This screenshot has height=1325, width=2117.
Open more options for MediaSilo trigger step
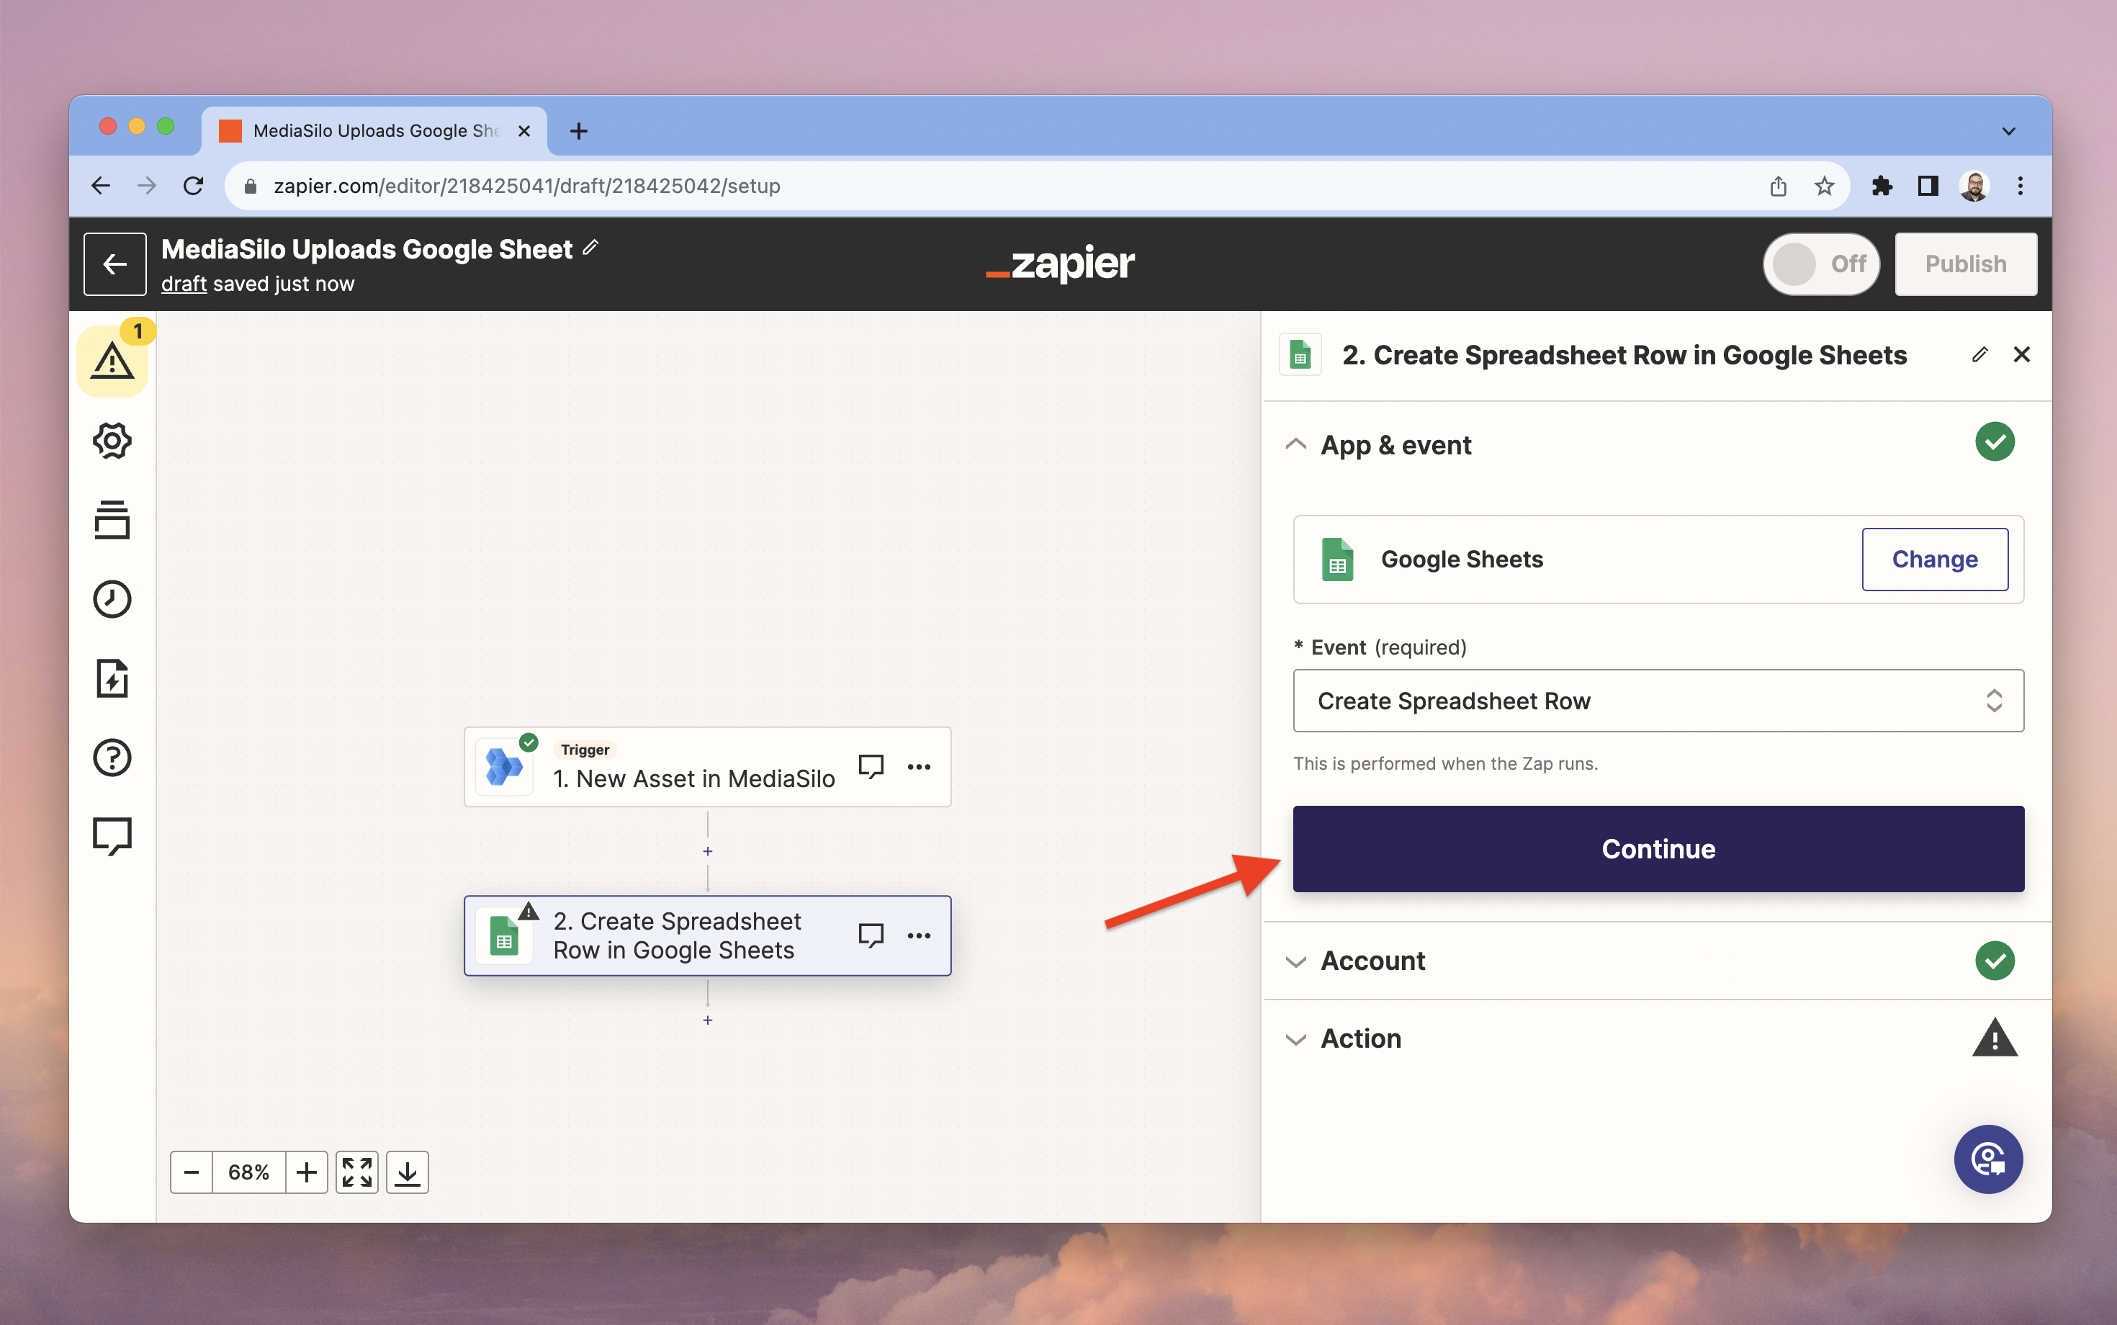tap(920, 767)
